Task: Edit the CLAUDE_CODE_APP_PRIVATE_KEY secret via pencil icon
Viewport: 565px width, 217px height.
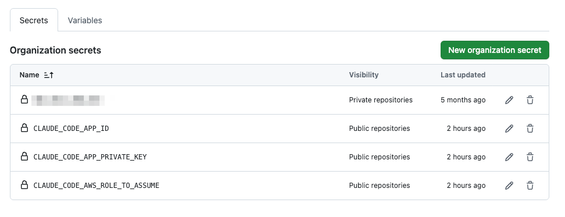Action: [x=509, y=157]
